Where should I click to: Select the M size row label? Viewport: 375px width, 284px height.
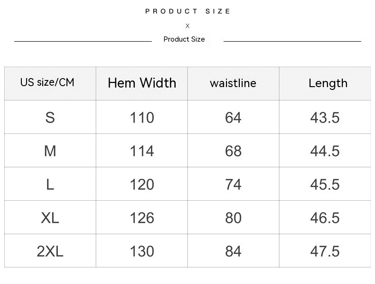50,151
